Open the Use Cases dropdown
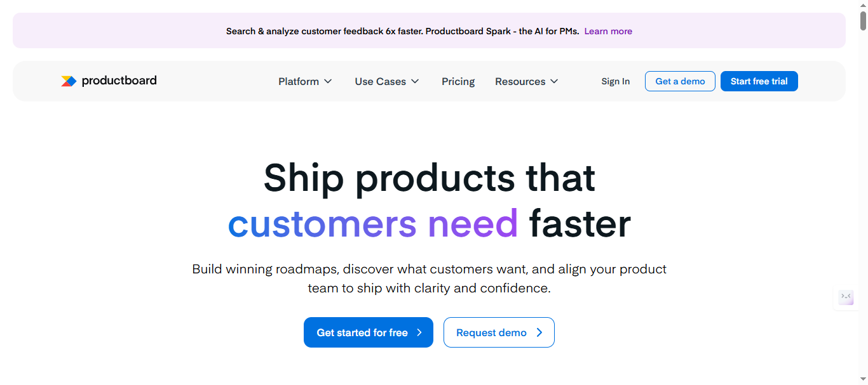868x385 pixels. pos(386,81)
